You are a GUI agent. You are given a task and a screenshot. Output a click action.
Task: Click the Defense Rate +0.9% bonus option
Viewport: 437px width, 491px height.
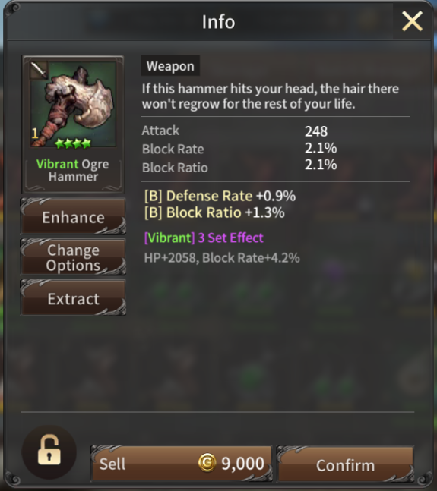coord(220,196)
